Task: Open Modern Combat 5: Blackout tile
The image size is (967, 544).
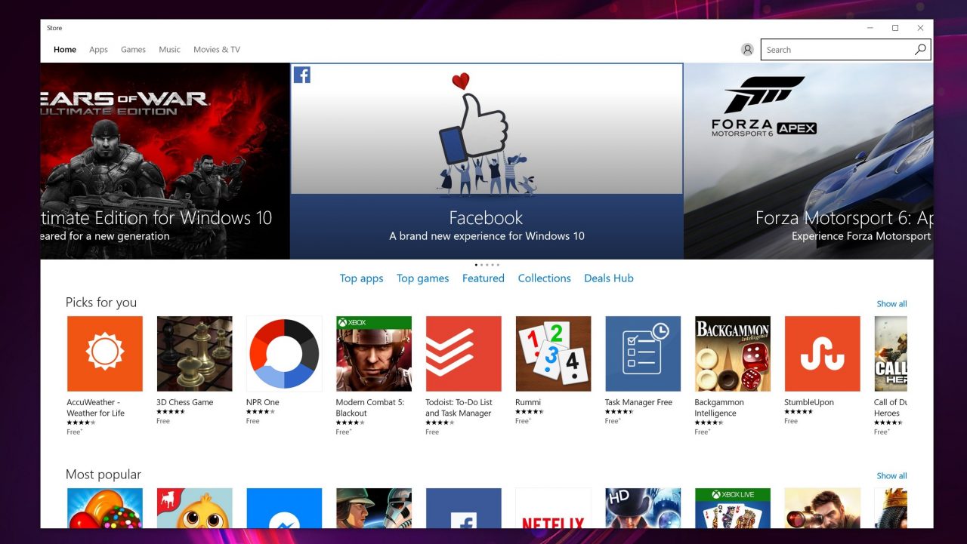Action: (x=374, y=354)
